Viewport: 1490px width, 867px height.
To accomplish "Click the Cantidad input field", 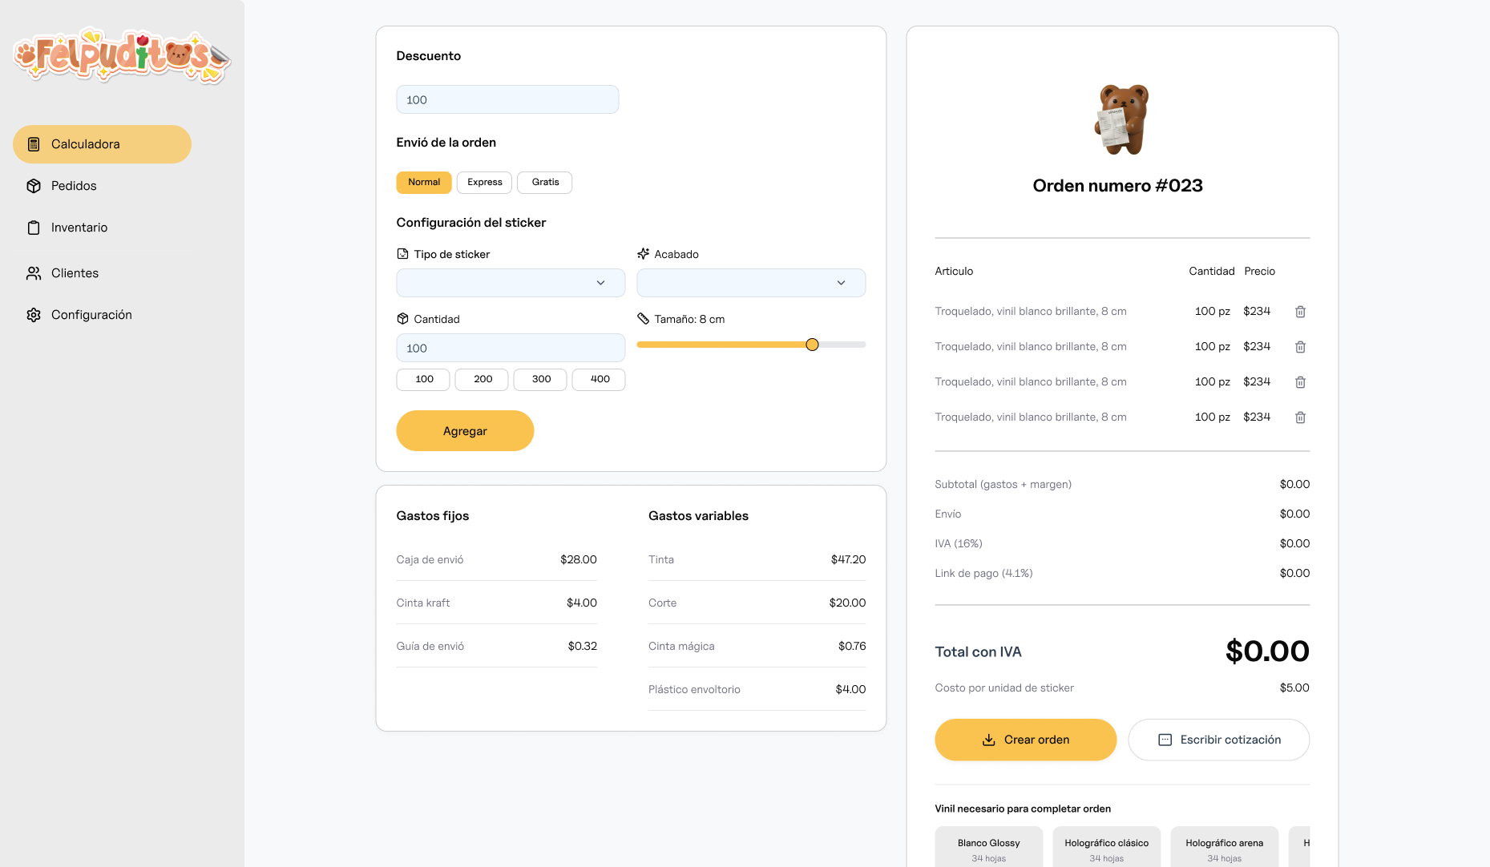I will (511, 348).
